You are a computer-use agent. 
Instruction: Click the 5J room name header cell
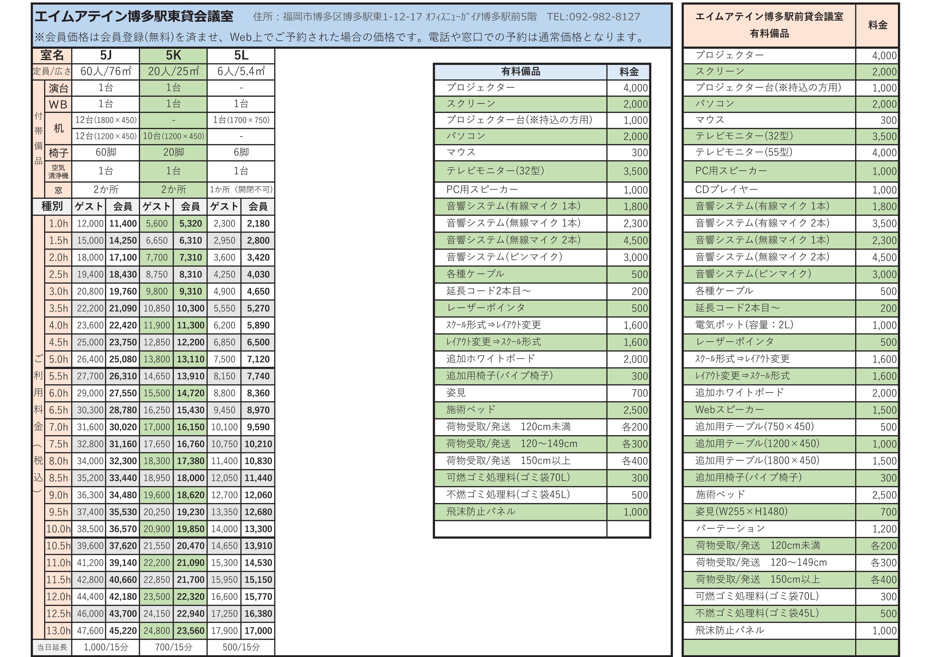point(106,55)
